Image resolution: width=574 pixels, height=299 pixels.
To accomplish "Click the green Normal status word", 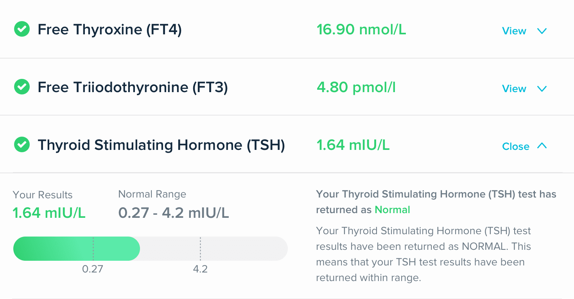I will coord(392,210).
